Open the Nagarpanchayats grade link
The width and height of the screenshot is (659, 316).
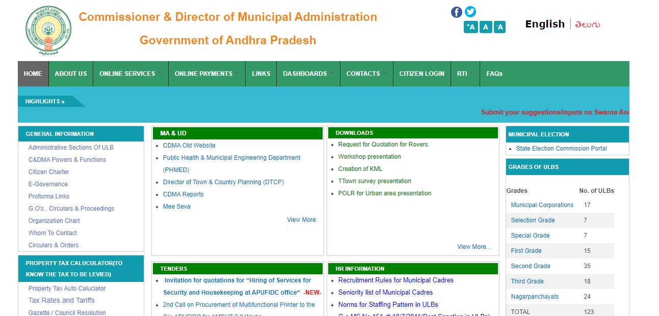pos(535,297)
